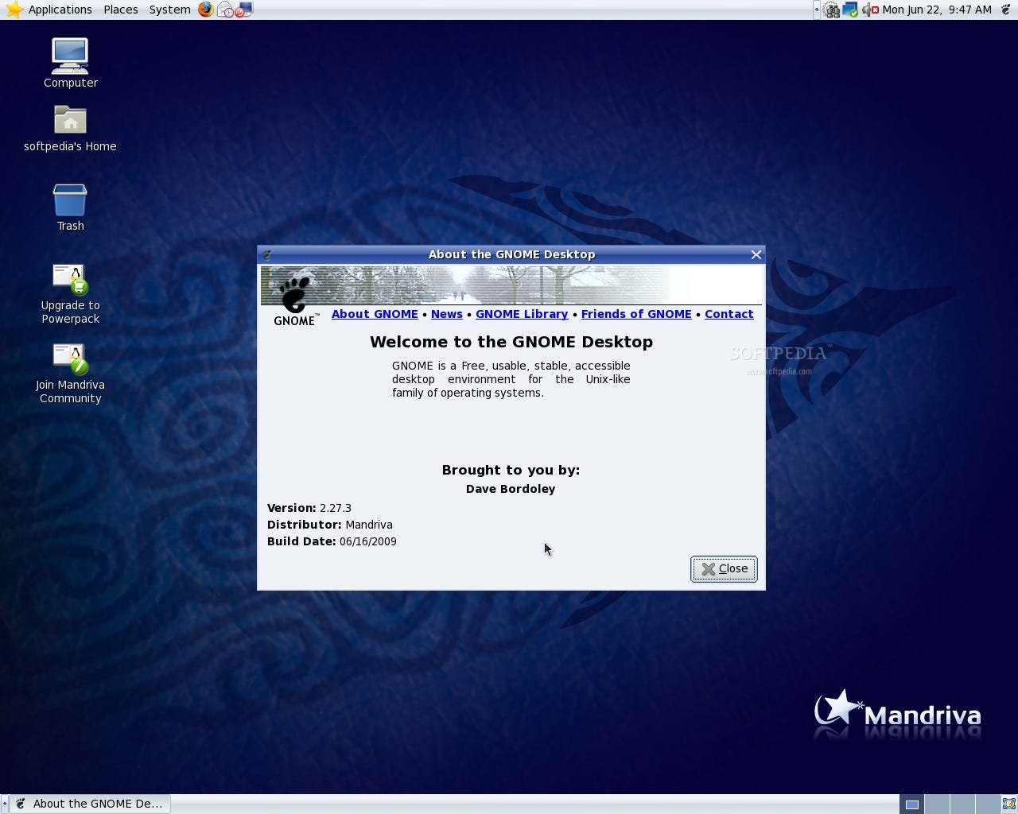1018x814 pixels.
Task: Click the muted volume speaker icon
Action: click(x=870, y=10)
